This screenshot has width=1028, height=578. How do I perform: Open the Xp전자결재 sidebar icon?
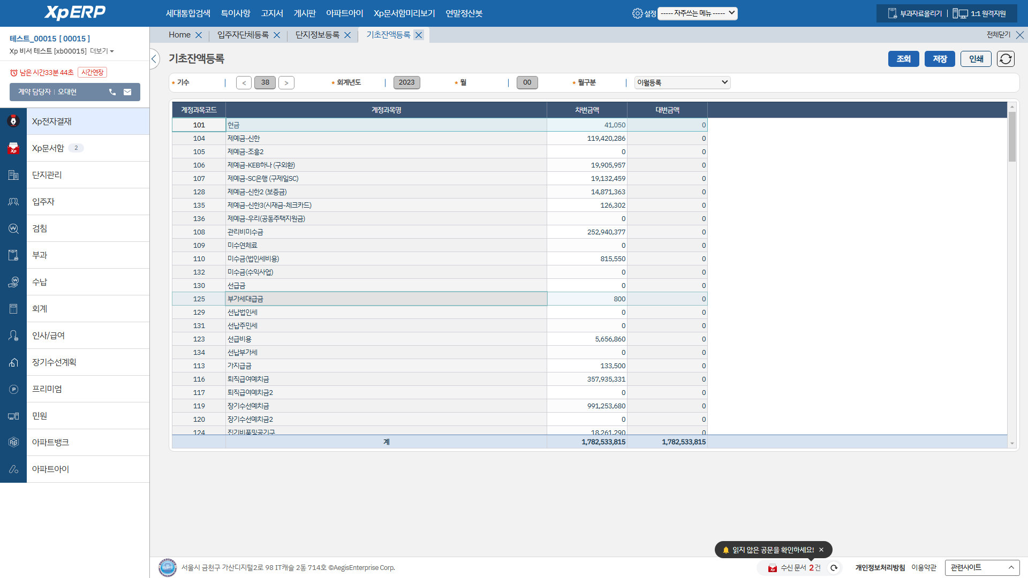pyautogui.click(x=13, y=121)
